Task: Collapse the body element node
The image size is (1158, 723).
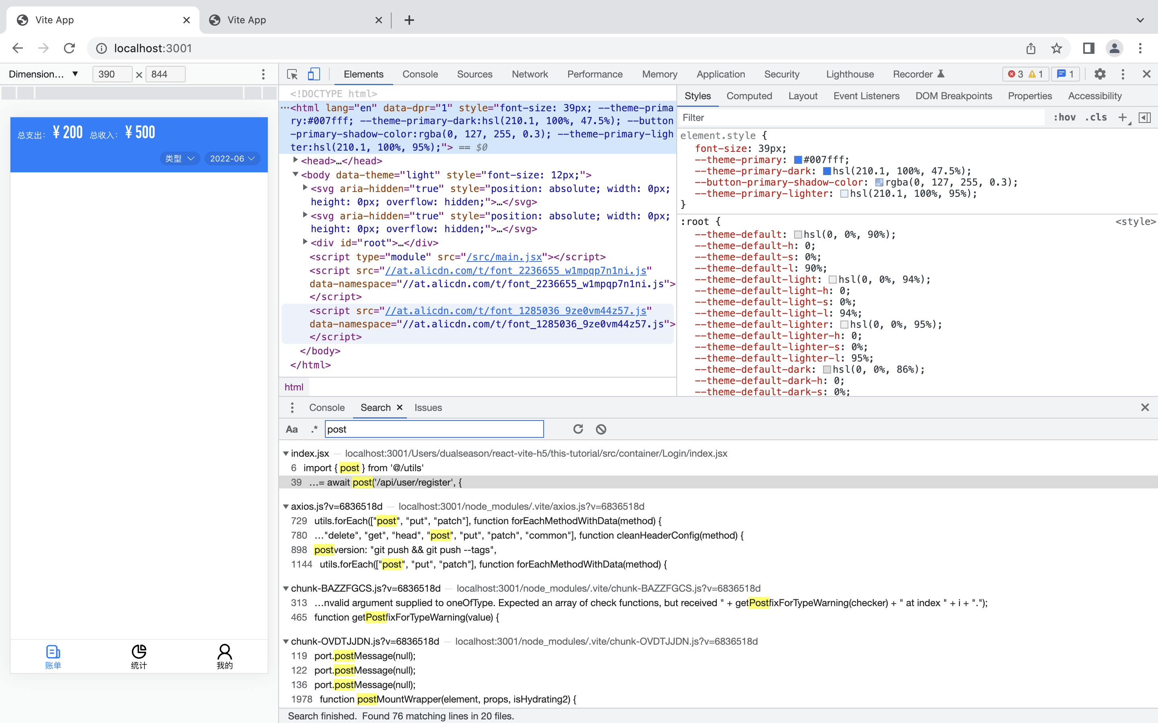Action: pos(296,175)
